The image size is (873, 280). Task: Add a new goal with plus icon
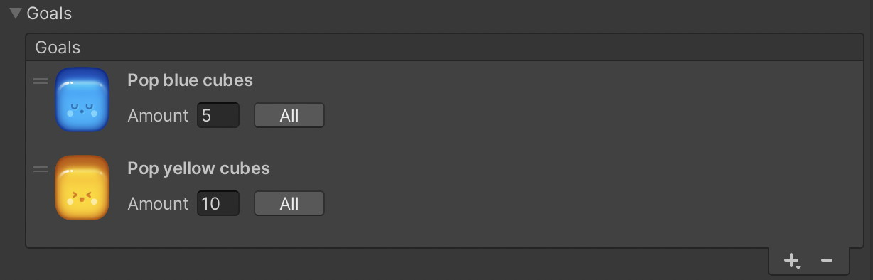click(x=790, y=261)
